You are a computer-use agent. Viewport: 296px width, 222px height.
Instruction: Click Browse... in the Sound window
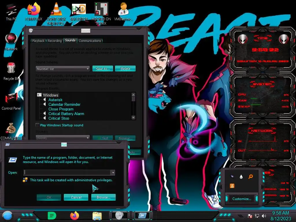[125, 138]
